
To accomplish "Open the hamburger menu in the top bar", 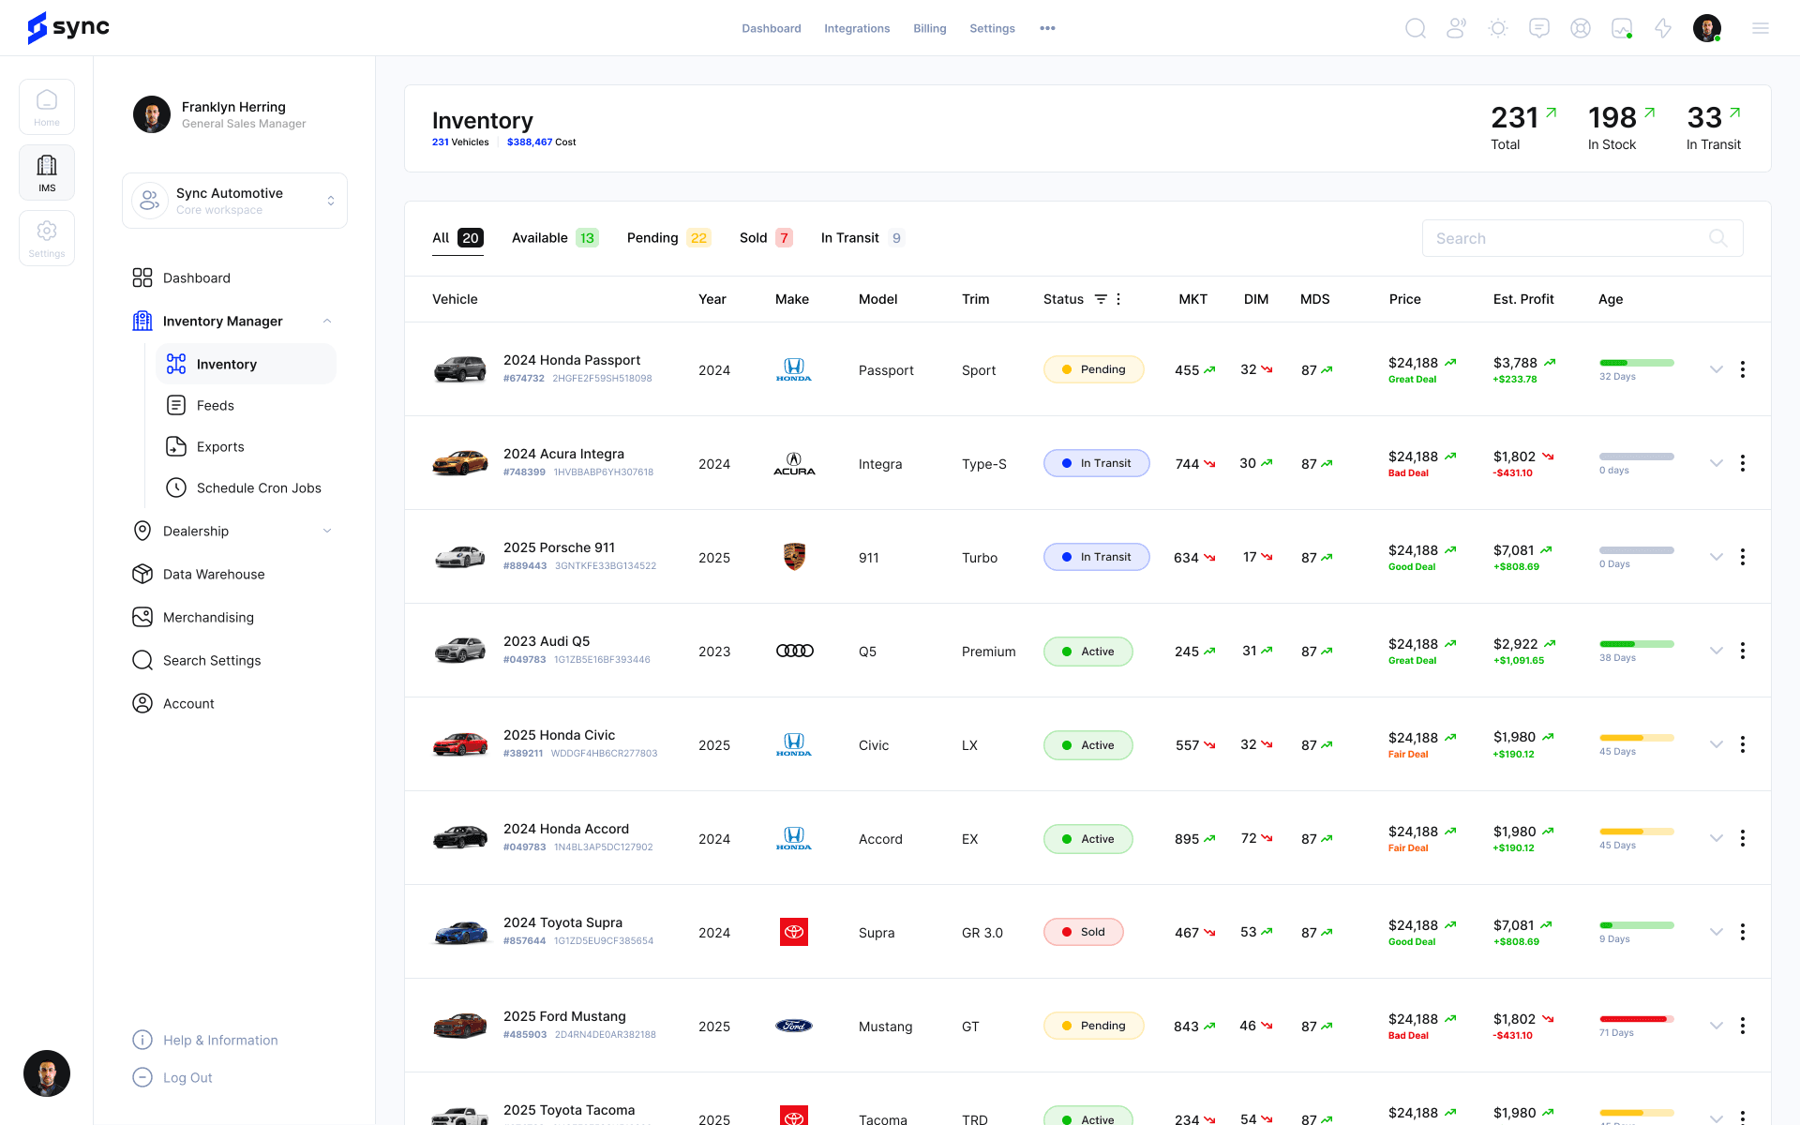I will coord(1761,28).
